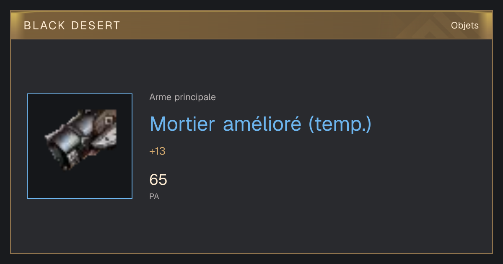Click the blue-framed item thumbnail box
The width and height of the screenshot is (503, 264).
[80, 146]
